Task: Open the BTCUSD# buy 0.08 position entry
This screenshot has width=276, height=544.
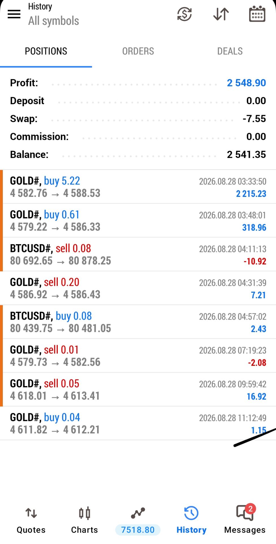Action: [x=138, y=322]
